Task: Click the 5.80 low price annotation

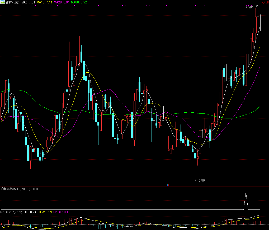Action: click(202, 181)
